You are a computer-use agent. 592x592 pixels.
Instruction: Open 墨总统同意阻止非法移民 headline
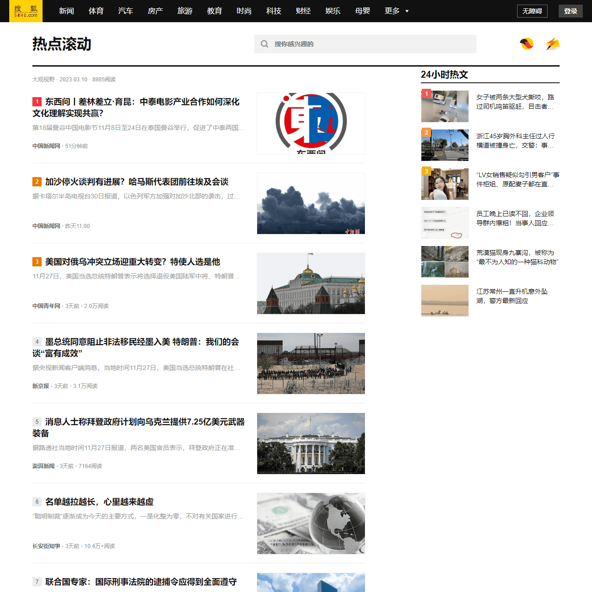point(136,347)
